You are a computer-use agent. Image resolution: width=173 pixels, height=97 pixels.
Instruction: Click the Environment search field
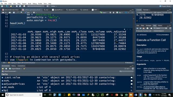[x=126, y=71]
